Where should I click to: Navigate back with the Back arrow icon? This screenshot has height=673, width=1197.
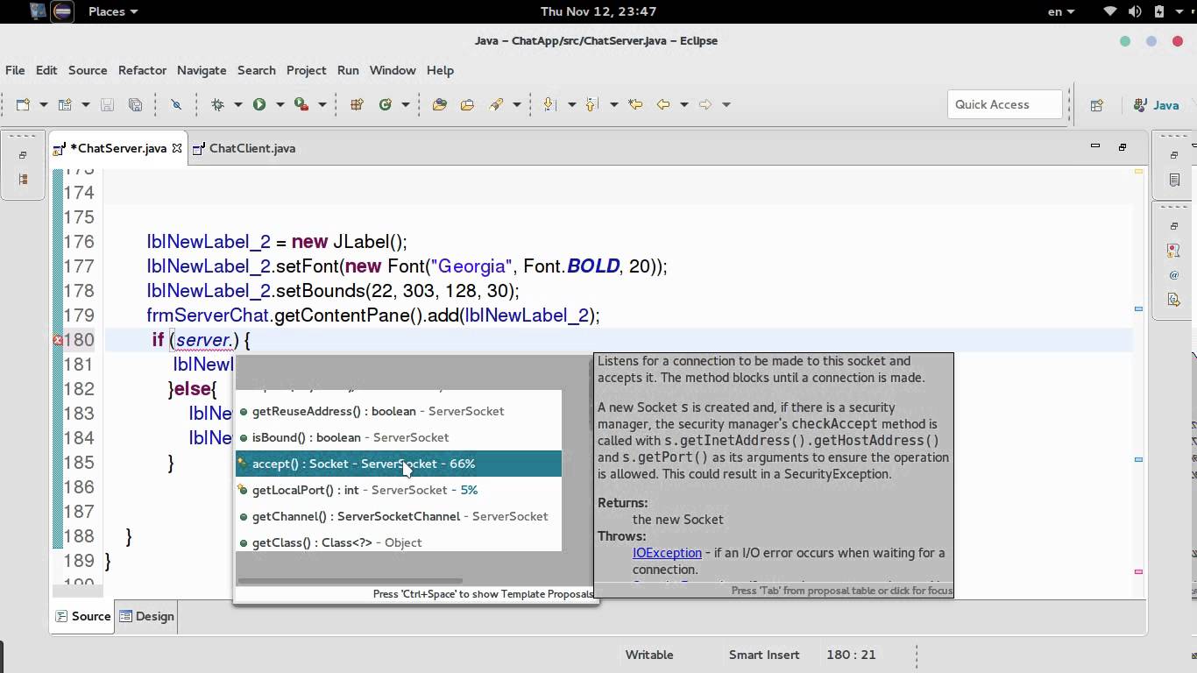662,104
